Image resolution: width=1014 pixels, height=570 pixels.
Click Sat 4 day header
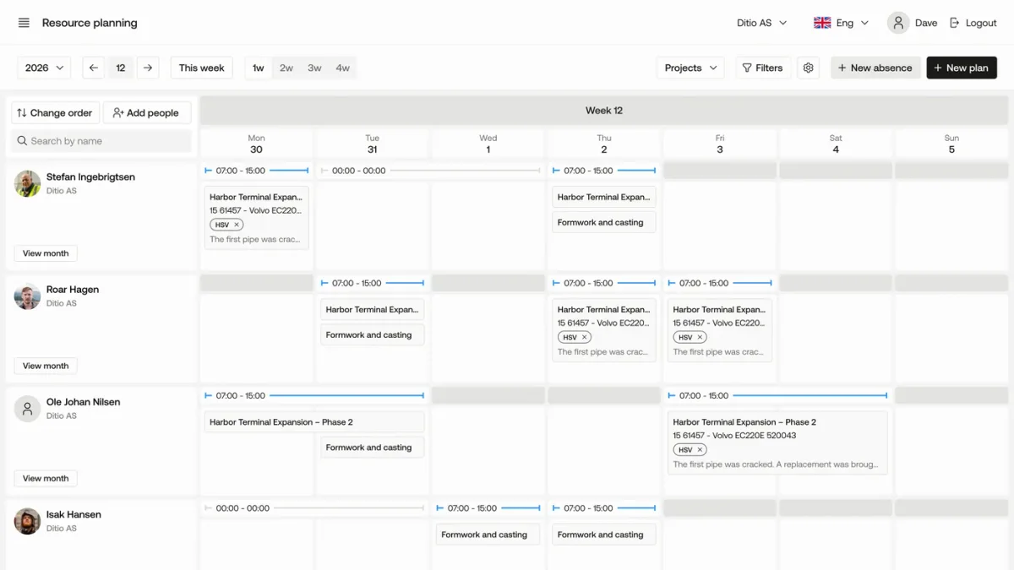[x=836, y=144]
